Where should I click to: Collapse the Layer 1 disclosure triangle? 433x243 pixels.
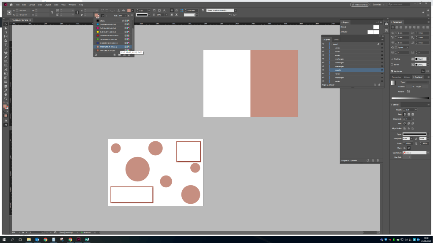click(x=331, y=44)
